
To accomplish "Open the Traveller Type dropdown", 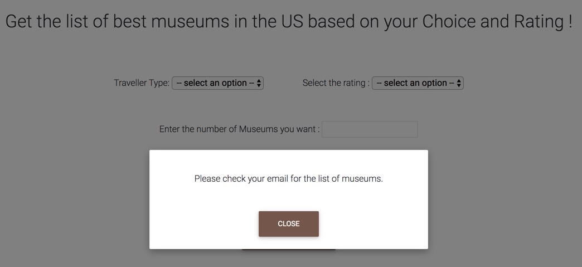I will (217, 83).
